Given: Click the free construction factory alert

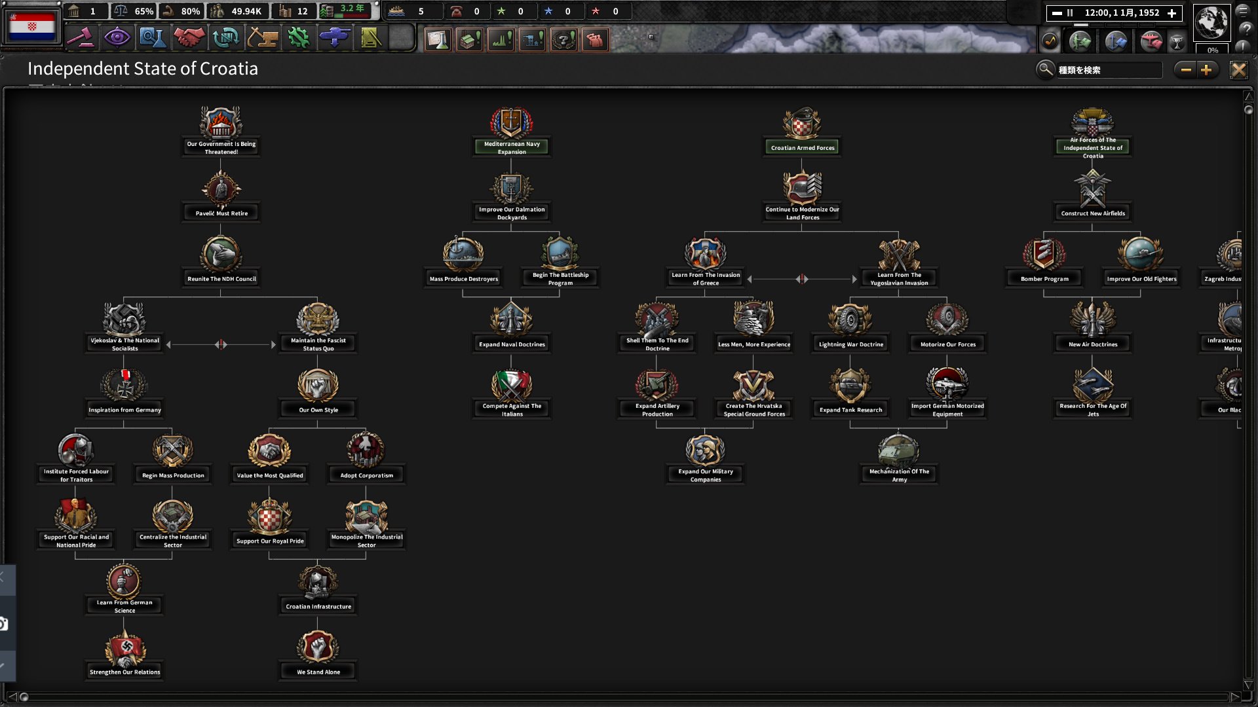Looking at the screenshot, I should coord(469,40).
